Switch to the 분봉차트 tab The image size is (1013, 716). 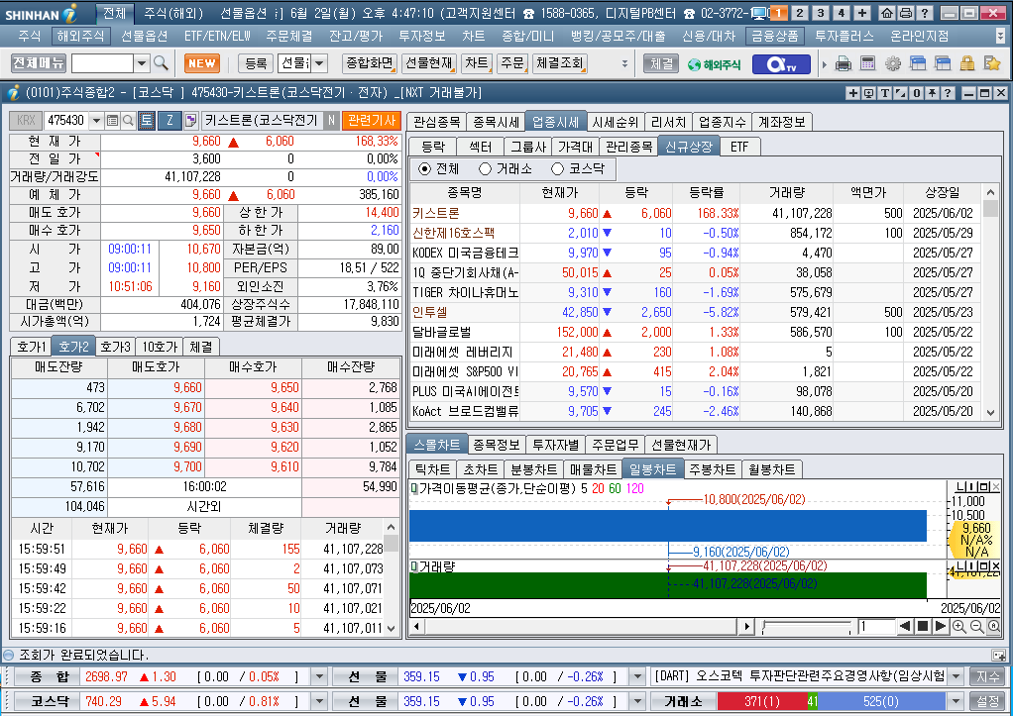[533, 469]
